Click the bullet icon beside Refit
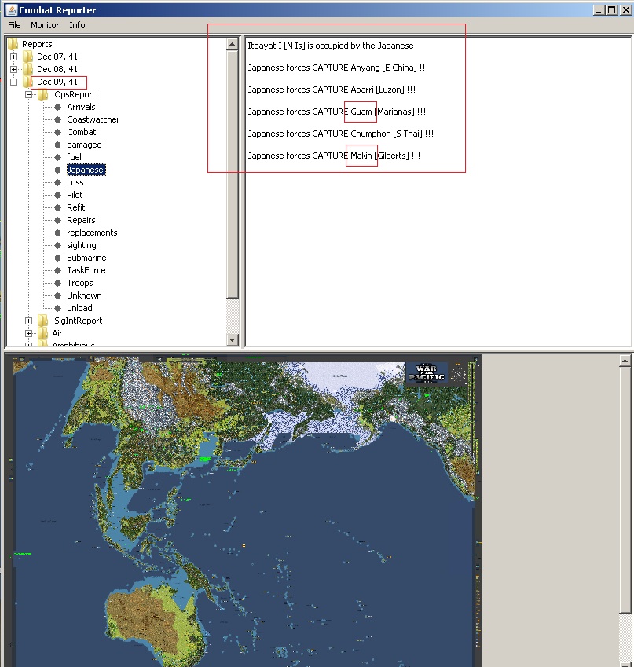Image resolution: width=634 pixels, height=667 pixels. 58,207
